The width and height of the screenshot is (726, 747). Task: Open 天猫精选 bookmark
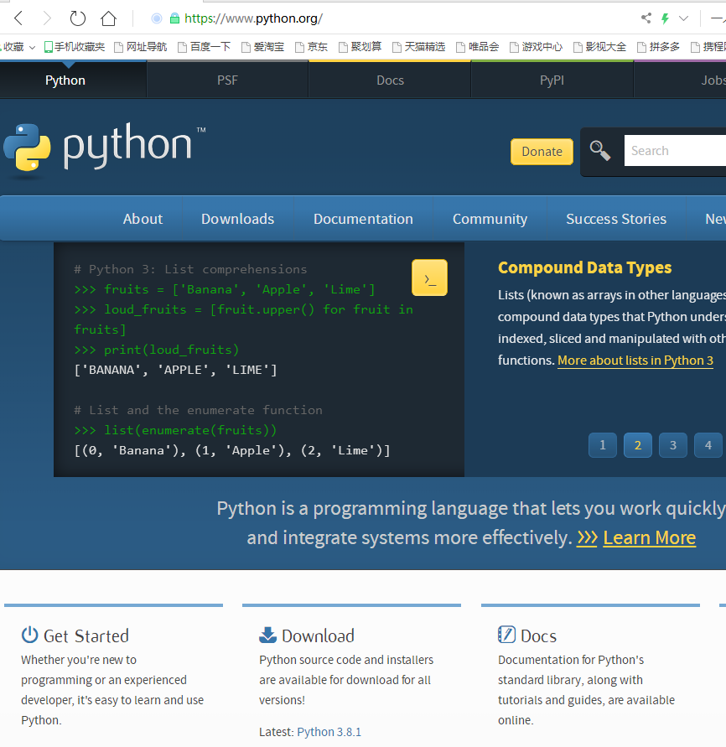click(418, 47)
